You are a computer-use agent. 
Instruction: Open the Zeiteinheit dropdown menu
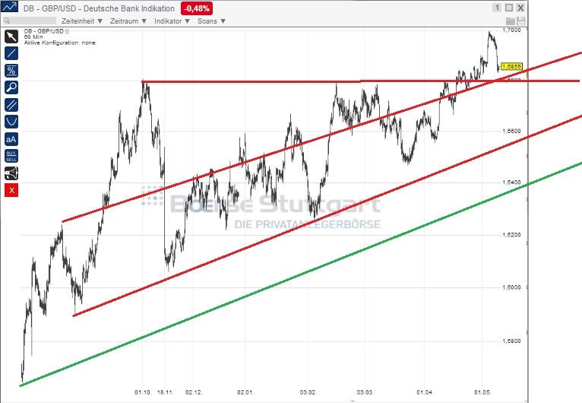point(81,21)
